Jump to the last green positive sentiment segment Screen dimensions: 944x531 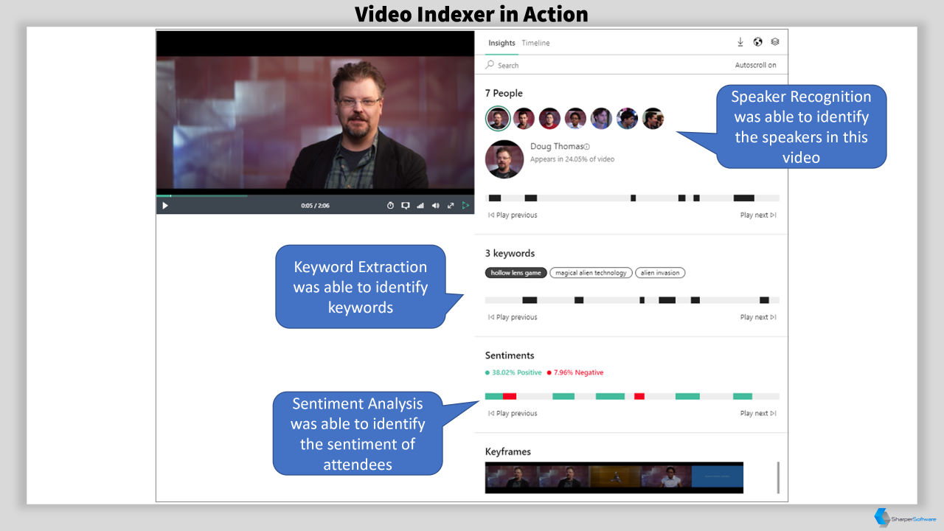click(x=743, y=396)
